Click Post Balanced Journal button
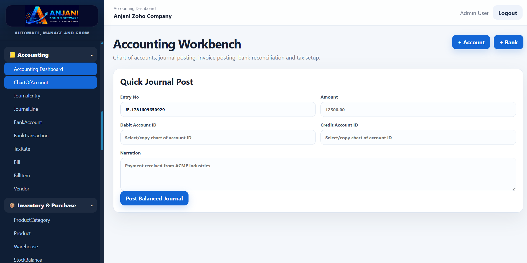 coord(154,198)
